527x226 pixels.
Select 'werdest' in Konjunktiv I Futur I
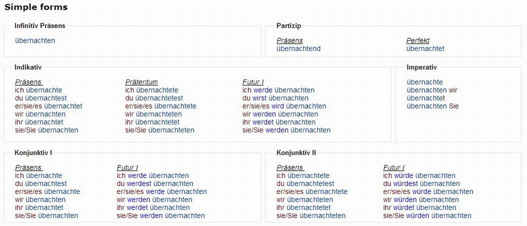click(139, 184)
